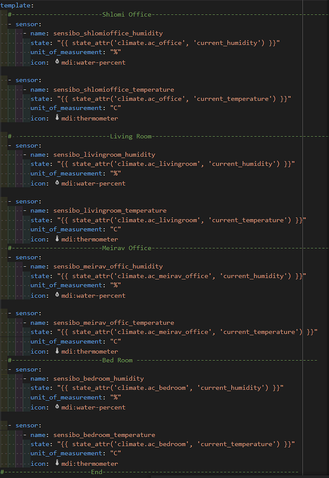Image resolution: width=329 pixels, height=478 pixels.
Task: Click thermometer icon beneath sensibo_bedroom_temperature
Action: tap(57, 463)
